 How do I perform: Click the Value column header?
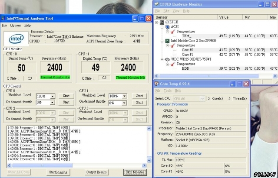(230, 17)
